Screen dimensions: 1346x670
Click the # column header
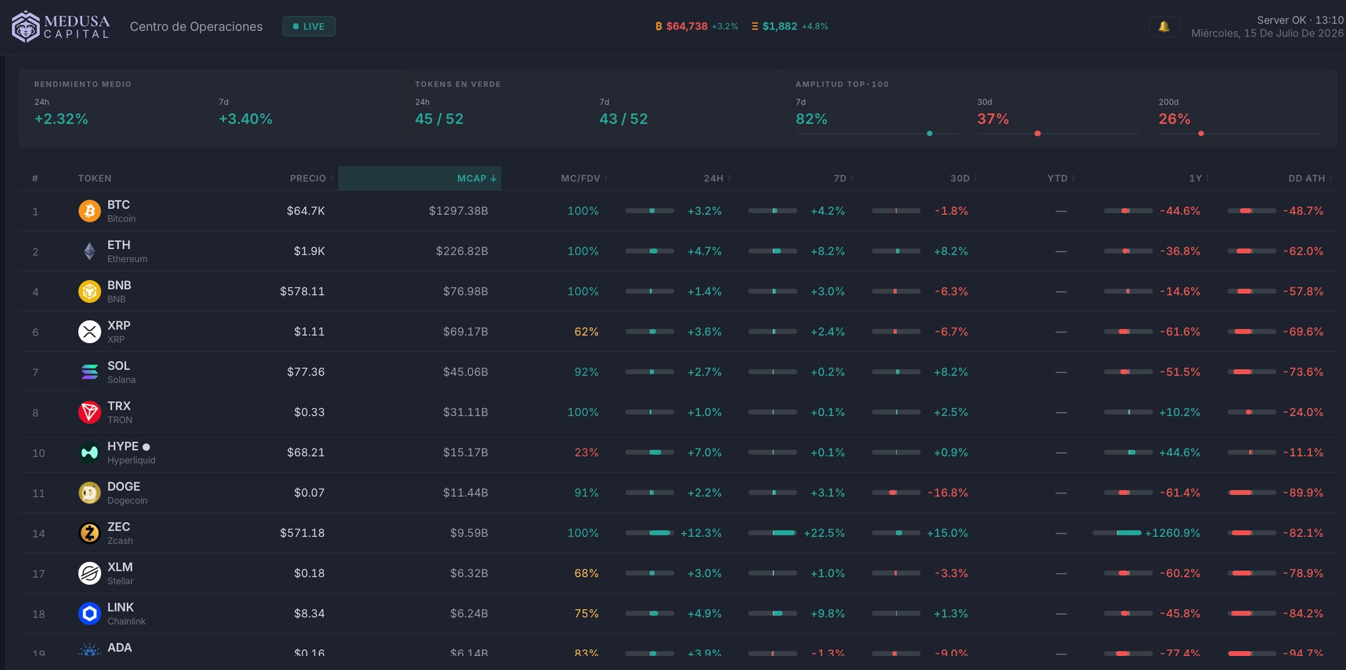tap(35, 178)
